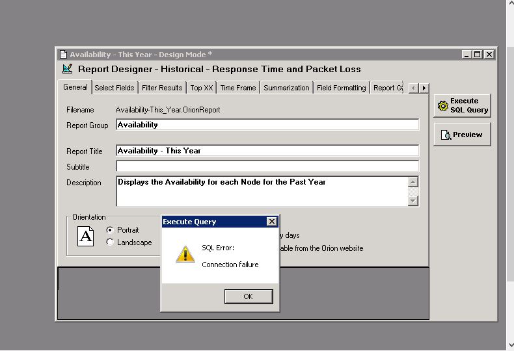Click the gear icon on Execute SQL Query
Screen dimensions: 514x351
point(443,106)
